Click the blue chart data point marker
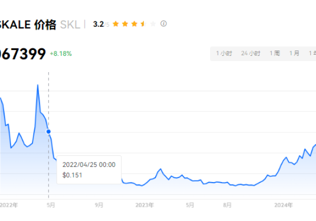Image resolution: width=316 pixels, height=221 pixels. pos(48,132)
